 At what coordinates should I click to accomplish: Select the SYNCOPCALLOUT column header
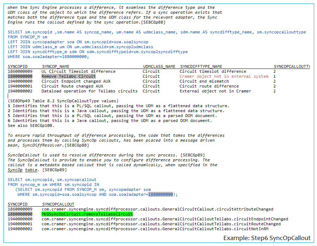(x=58, y=204)
